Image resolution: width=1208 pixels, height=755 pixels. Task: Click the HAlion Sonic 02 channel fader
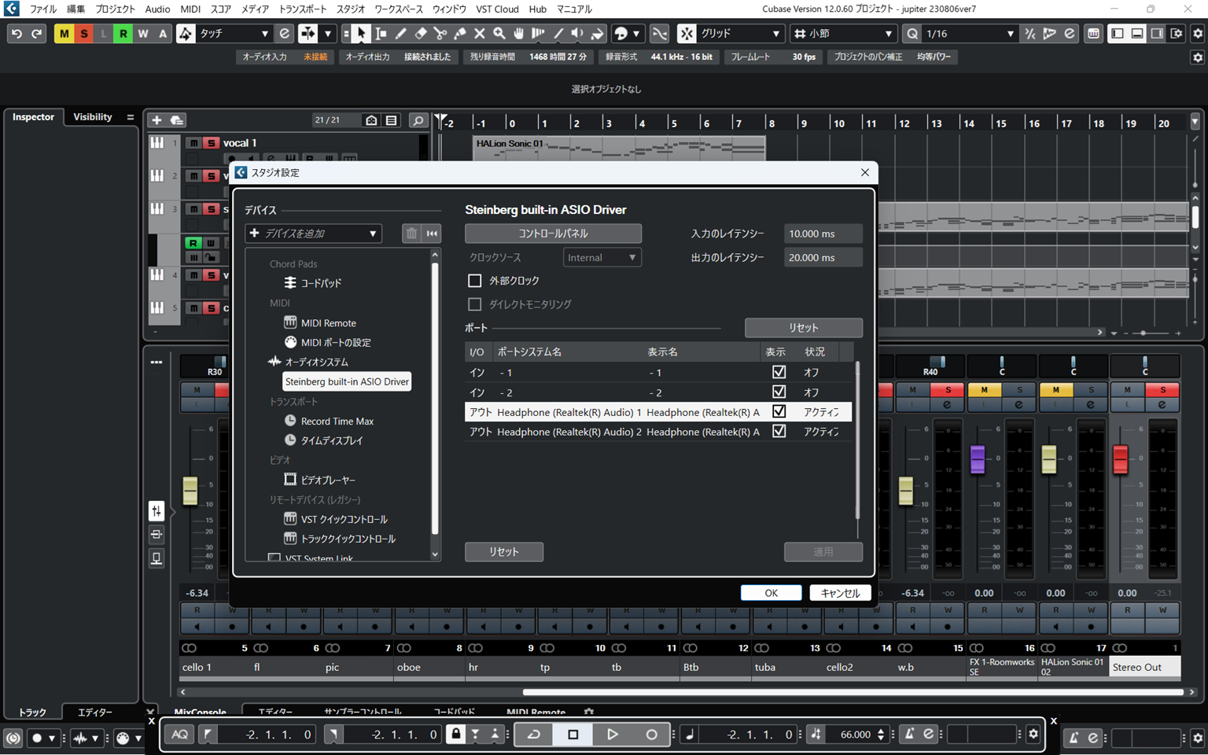click(1049, 459)
